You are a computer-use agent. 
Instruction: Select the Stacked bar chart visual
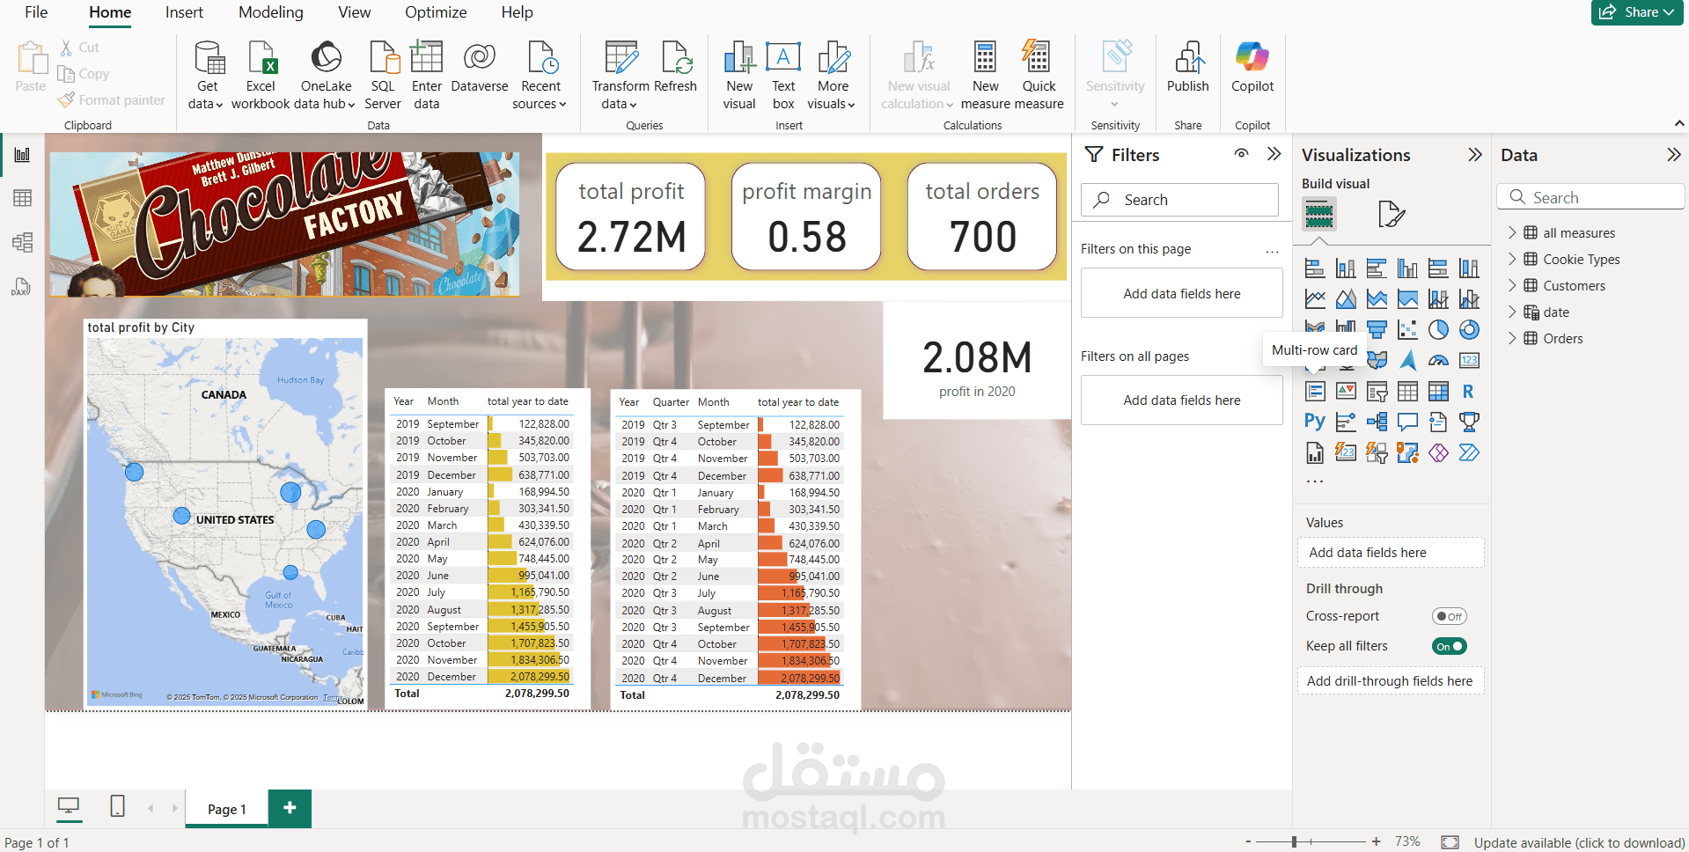(x=1315, y=268)
